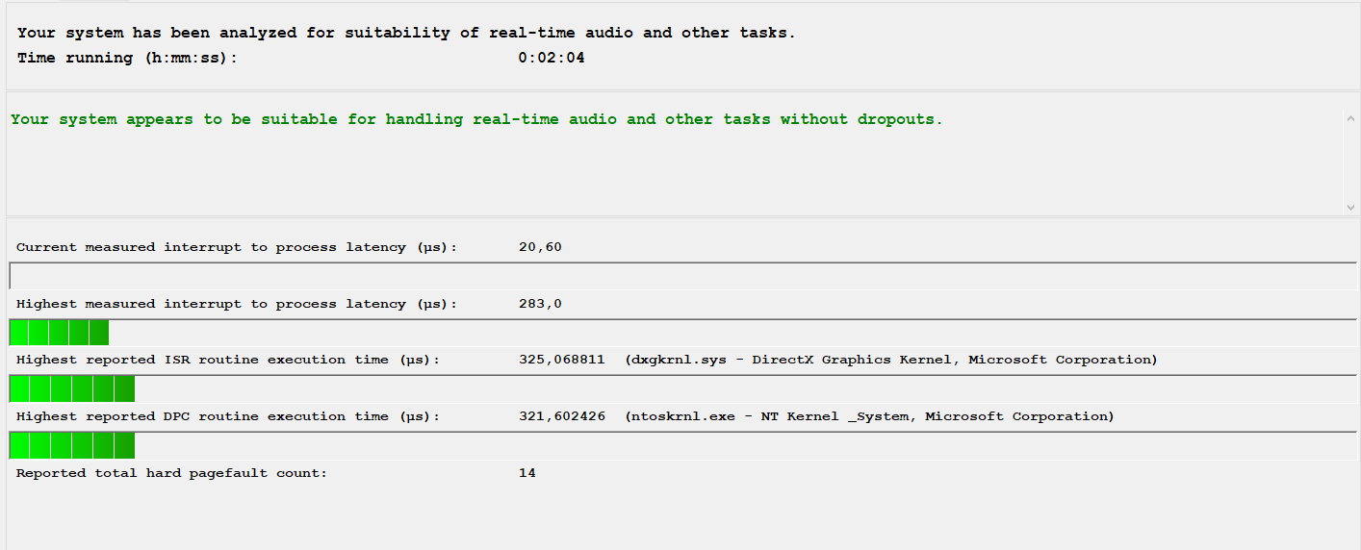
Task: Click the highest measured latency green bar
Action: [59, 333]
